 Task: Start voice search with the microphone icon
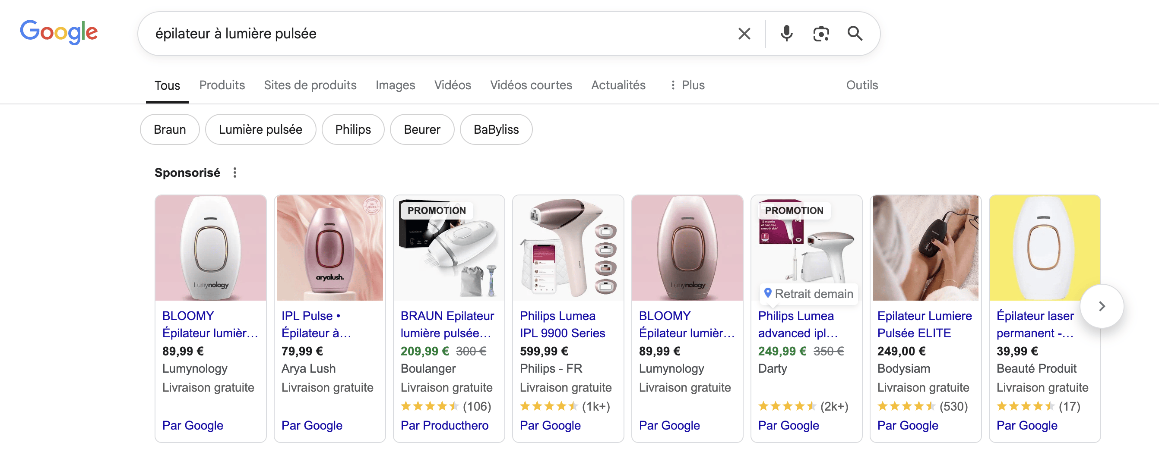pyautogui.click(x=786, y=34)
